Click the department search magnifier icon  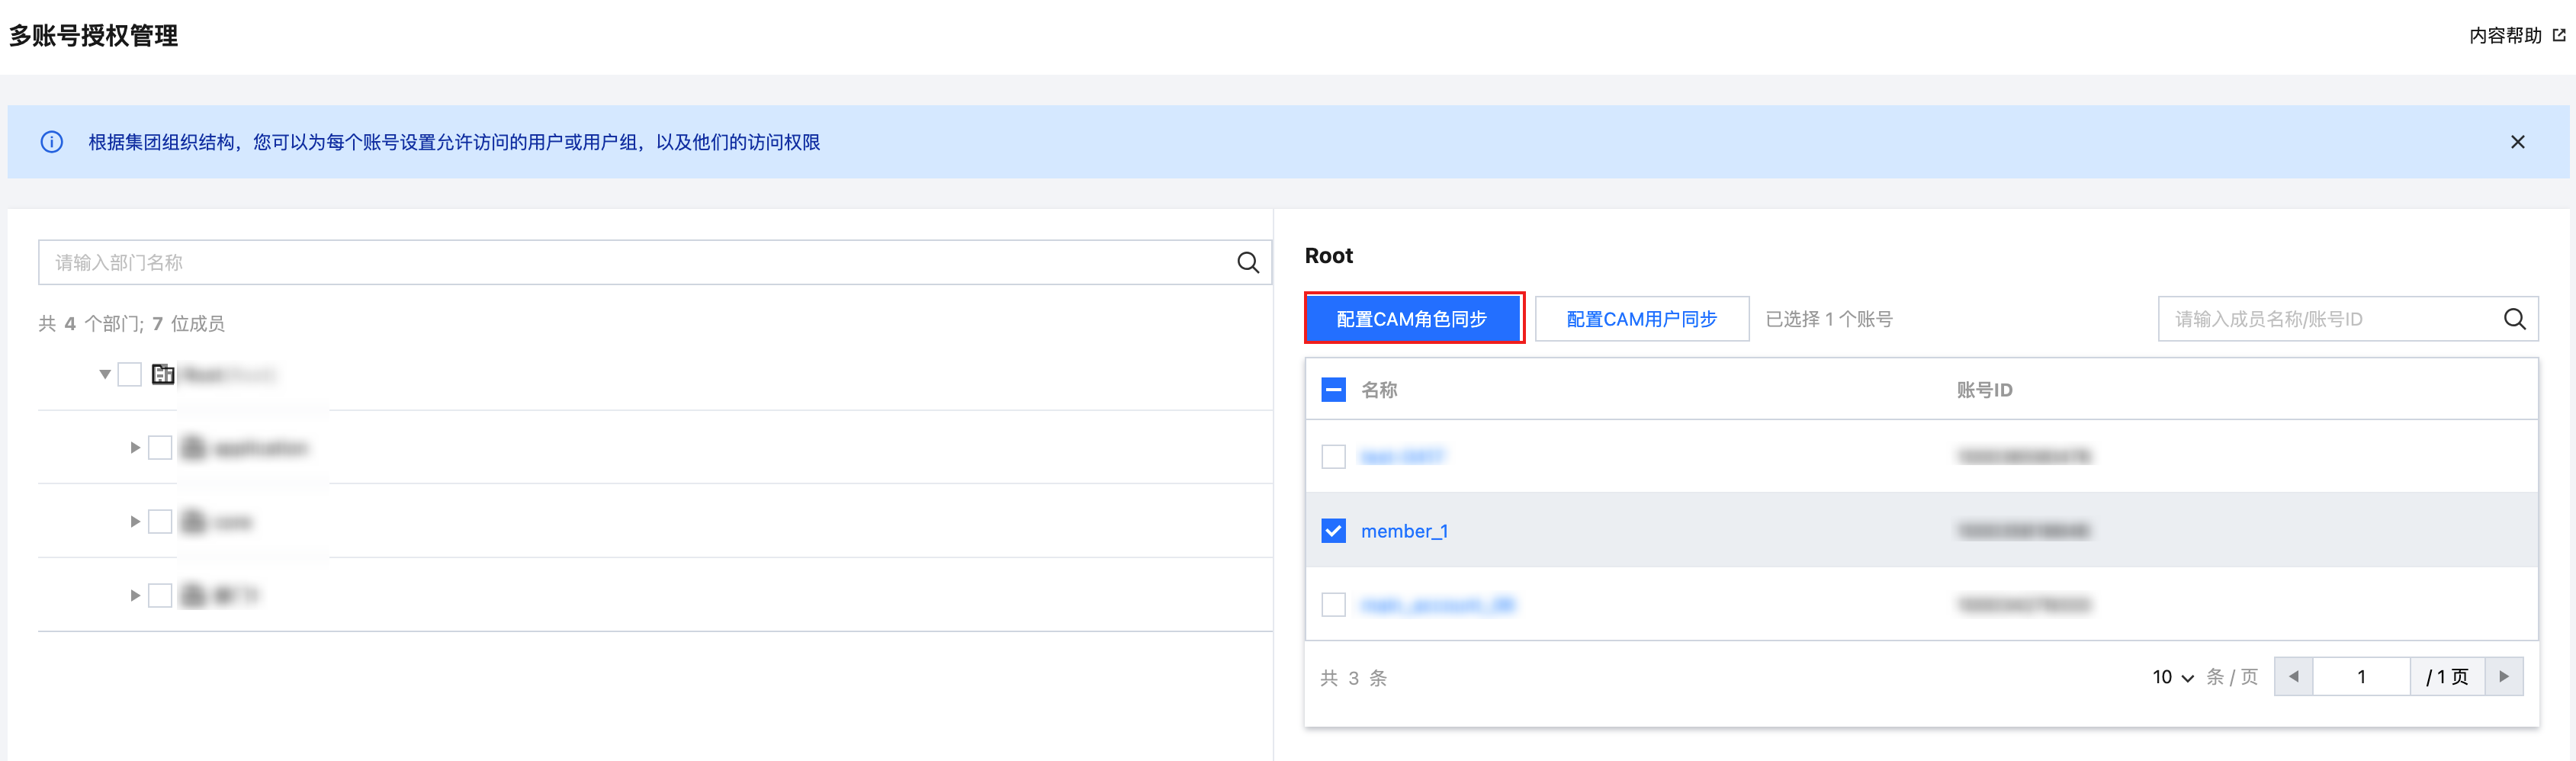pos(1247,263)
